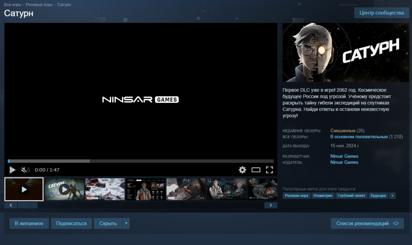The width and height of the screenshot is (412, 245).
Task: Select the first trailer thumbnail
Action: (24, 189)
